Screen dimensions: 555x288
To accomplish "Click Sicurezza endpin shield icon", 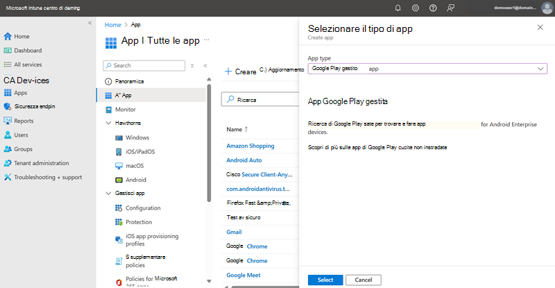I will [8, 106].
